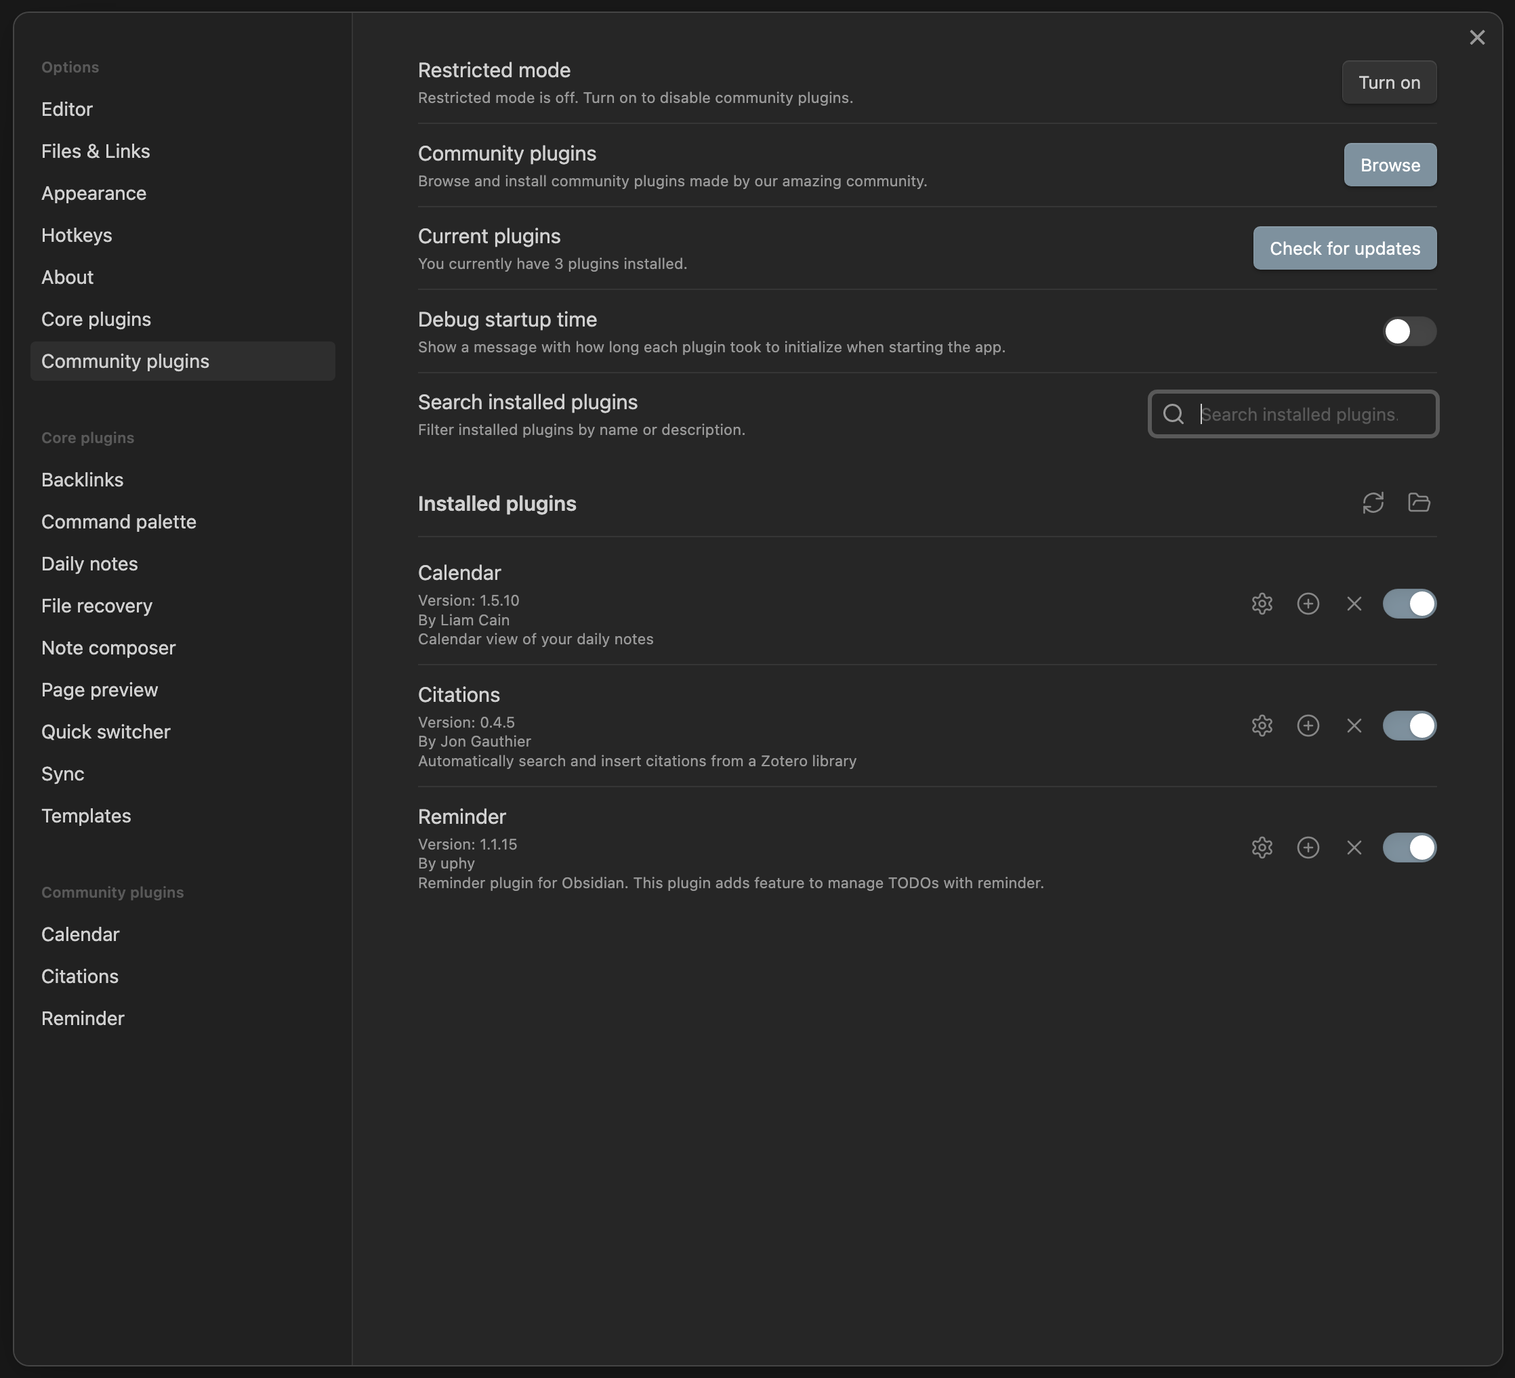Go to Hotkeys settings
The width and height of the screenshot is (1515, 1378).
(183, 235)
